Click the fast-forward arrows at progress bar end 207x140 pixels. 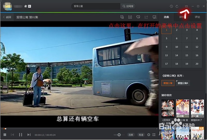click(x=157, y=129)
